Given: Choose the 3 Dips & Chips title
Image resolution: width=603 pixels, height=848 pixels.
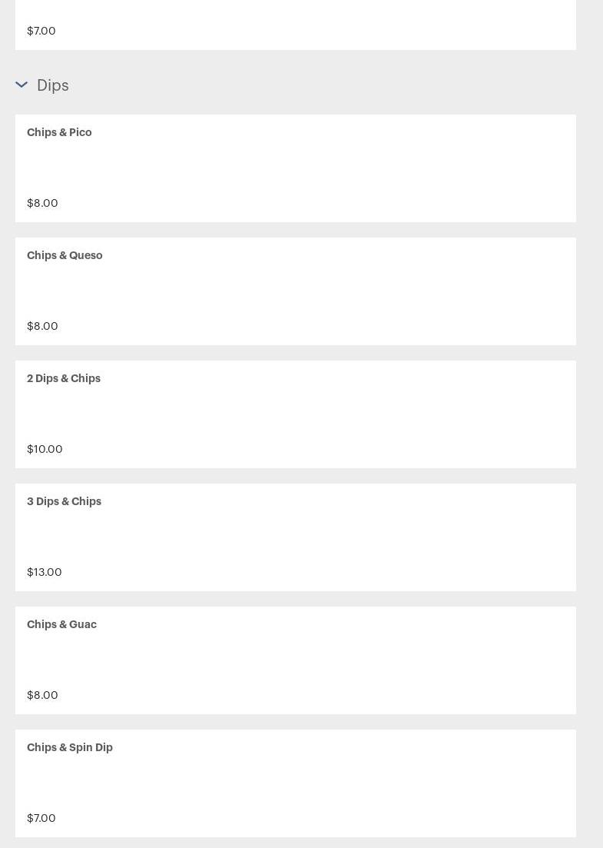Looking at the screenshot, I should pyautogui.click(x=64, y=501).
